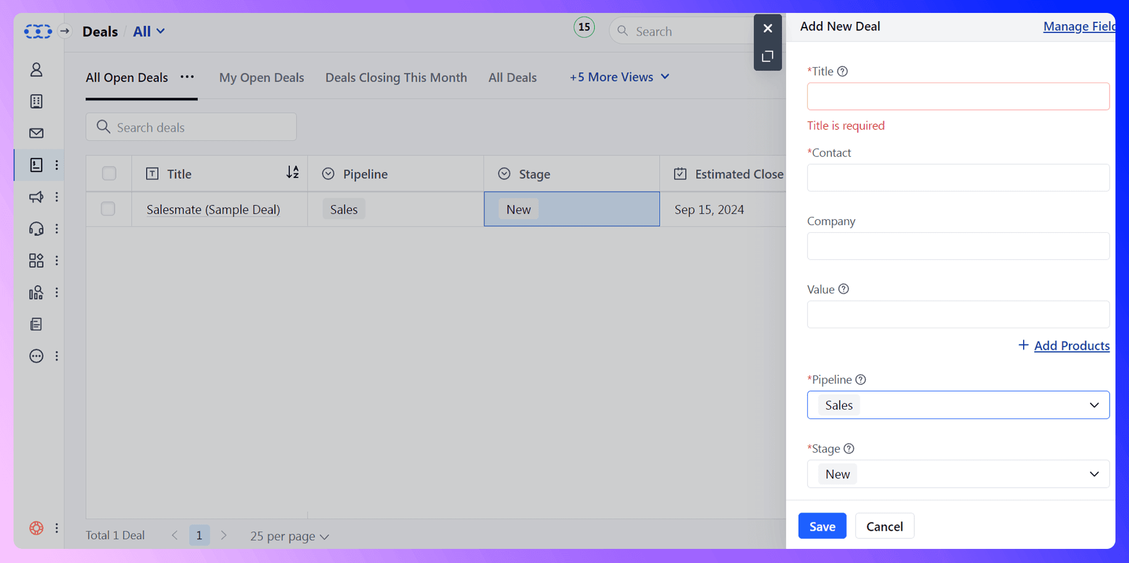Click the lifebuoy help icon
This screenshot has width=1129, height=563.
[36, 528]
